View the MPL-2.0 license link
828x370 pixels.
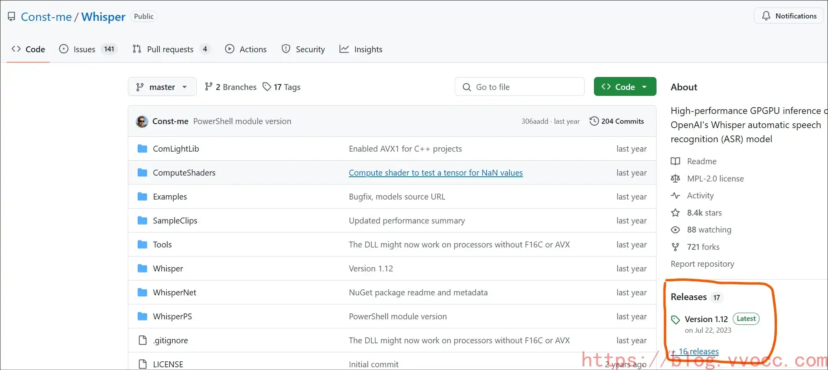click(715, 179)
